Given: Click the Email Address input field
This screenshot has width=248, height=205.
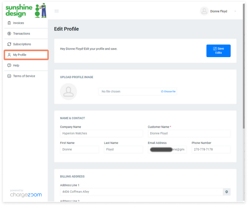Looking at the screenshot, I should [x=167, y=149].
